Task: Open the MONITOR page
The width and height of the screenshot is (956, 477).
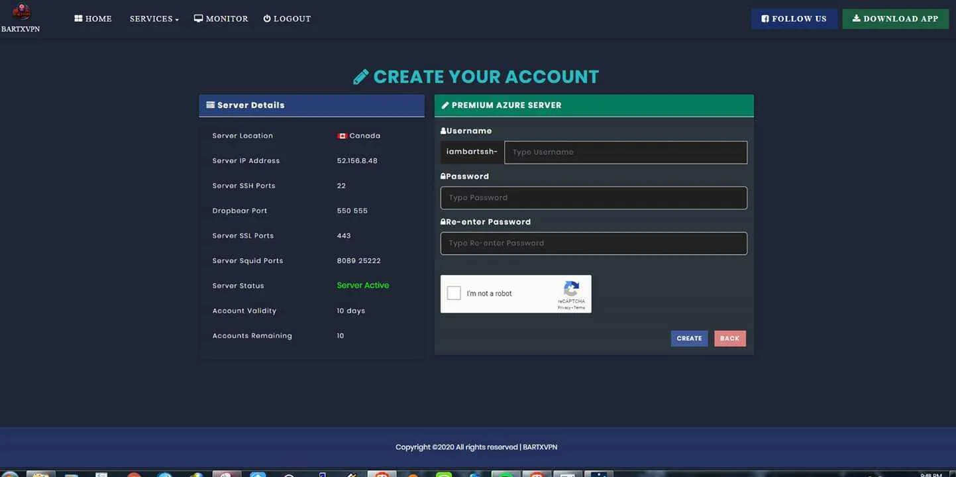Action: [221, 19]
